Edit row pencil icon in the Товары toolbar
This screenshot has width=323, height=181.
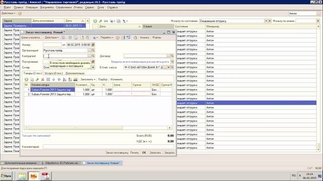click(37, 79)
